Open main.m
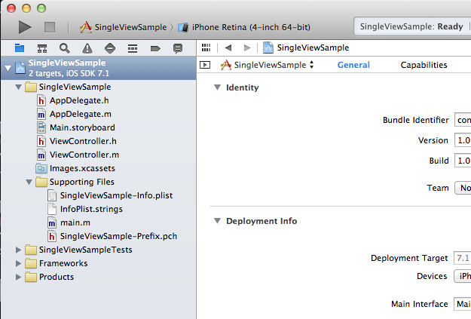The height and width of the screenshot is (319, 471). point(75,222)
